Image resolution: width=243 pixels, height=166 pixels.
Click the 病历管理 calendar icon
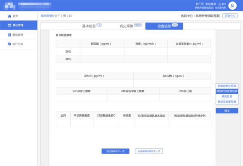pos(9,25)
